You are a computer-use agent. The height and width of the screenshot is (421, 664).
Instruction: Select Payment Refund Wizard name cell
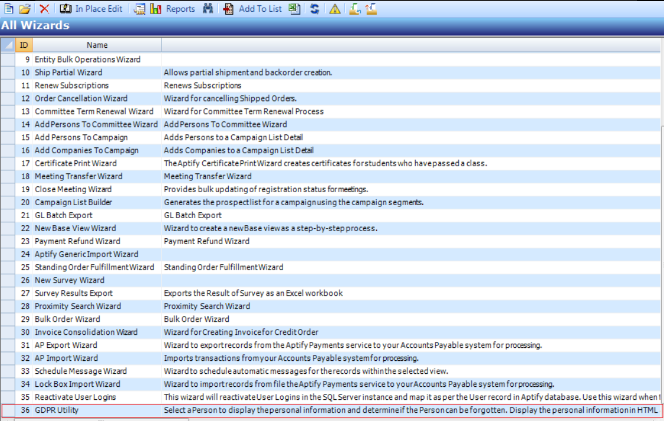[97, 241]
